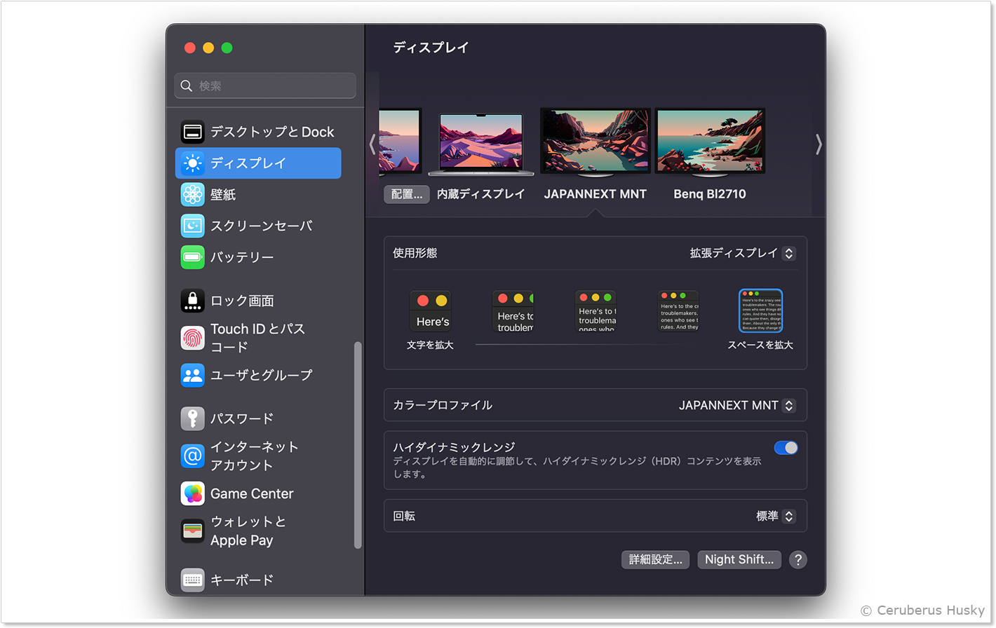Open the カラープロファイル JAPANNEXT MNT dropdown
996x628 pixels.
coord(736,405)
